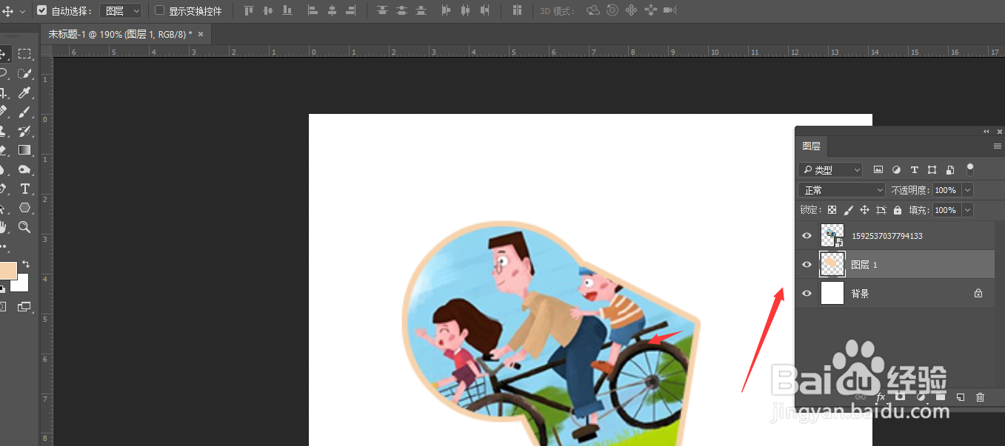Toggle visibility of 图层 1
This screenshot has width=1005, height=446.
(x=807, y=264)
